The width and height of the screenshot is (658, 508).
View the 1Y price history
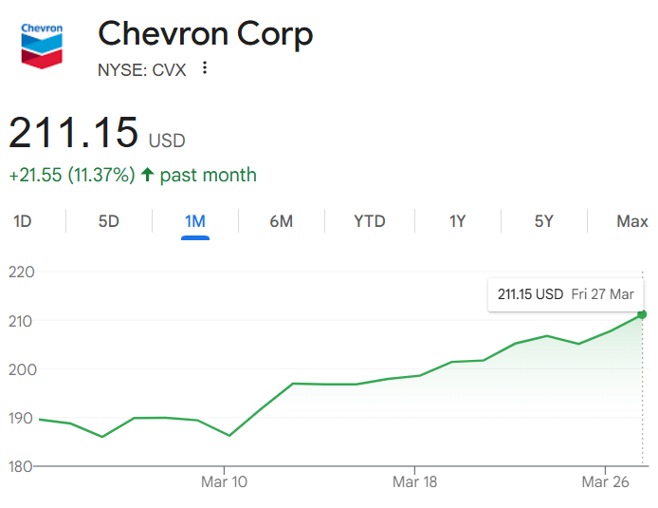457,221
